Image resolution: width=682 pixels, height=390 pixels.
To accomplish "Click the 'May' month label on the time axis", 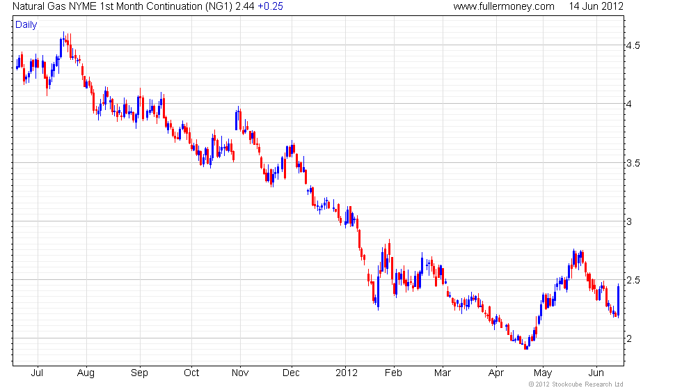I will coord(543,373).
